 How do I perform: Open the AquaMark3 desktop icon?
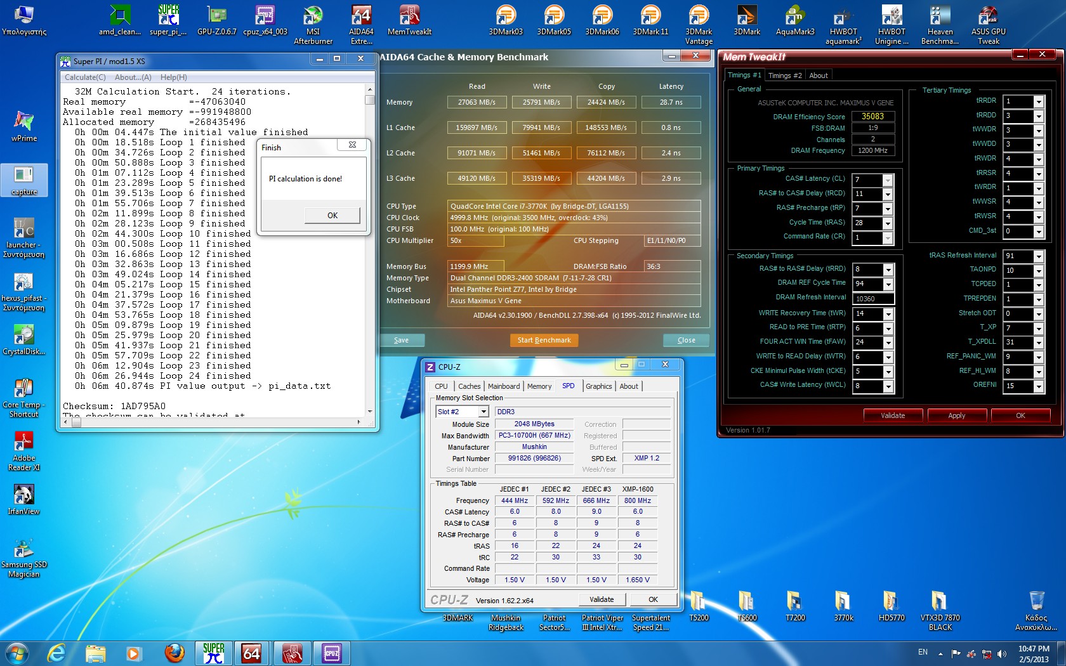[795, 20]
